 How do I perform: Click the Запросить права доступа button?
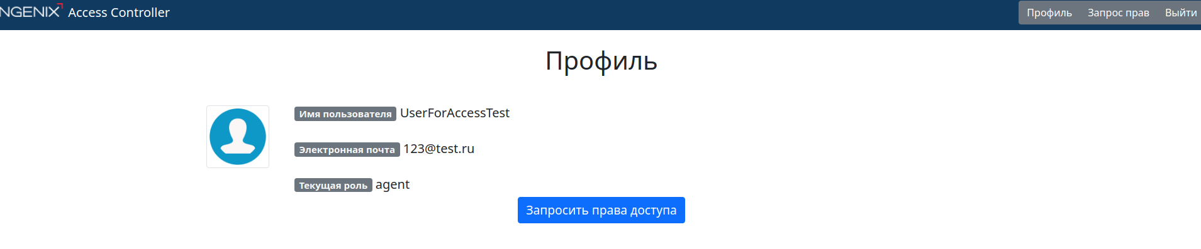tap(601, 210)
